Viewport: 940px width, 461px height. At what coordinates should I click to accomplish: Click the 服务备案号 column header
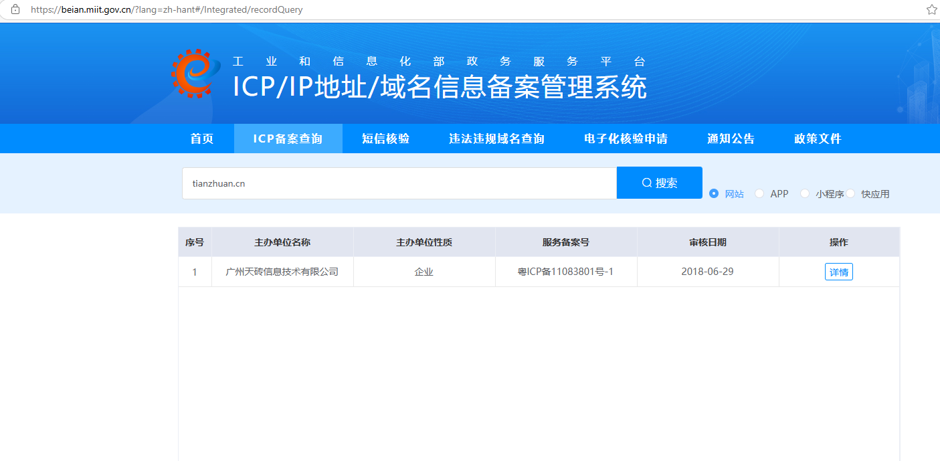point(566,242)
